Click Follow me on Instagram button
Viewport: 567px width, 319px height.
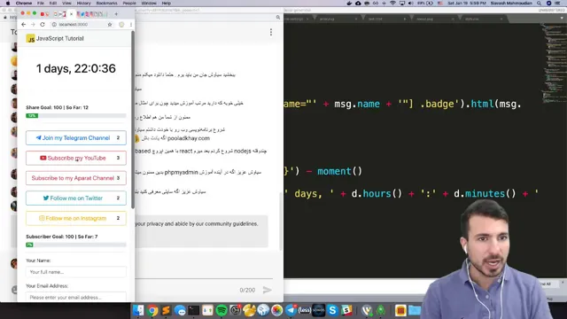pyautogui.click(x=76, y=219)
